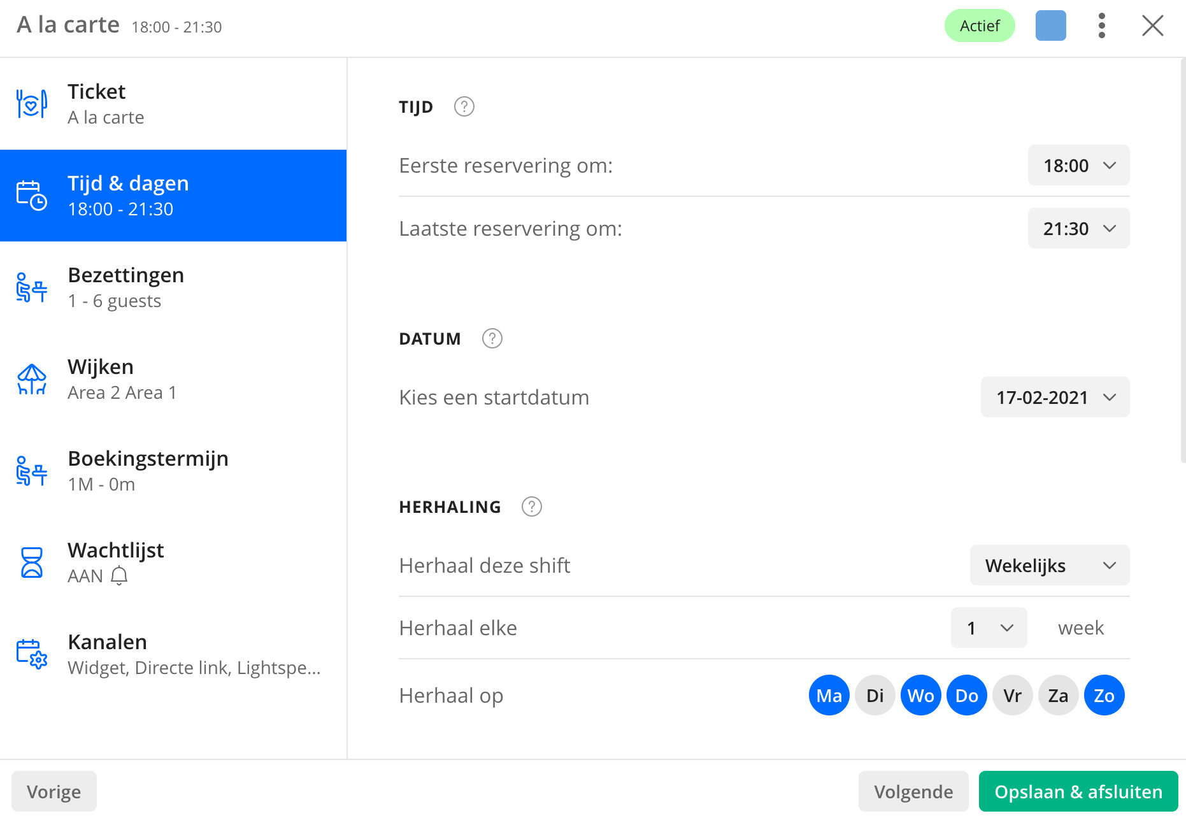1186x818 pixels.
Task: Click the Opslaan & afsluiten button
Action: pos(1078,791)
